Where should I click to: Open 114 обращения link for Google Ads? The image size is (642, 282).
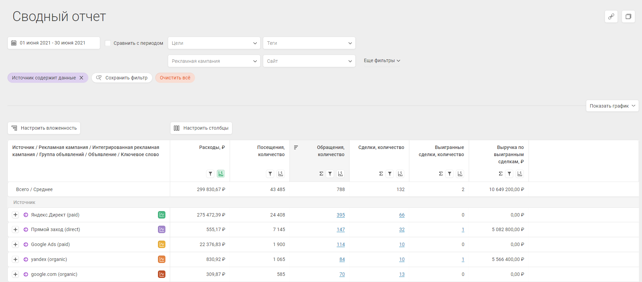coord(341,245)
